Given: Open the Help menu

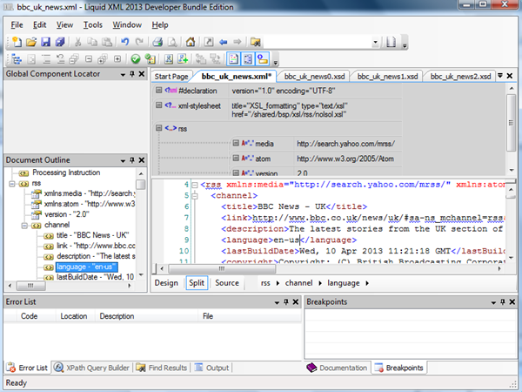Looking at the screenshot, I should click(160, 25).
